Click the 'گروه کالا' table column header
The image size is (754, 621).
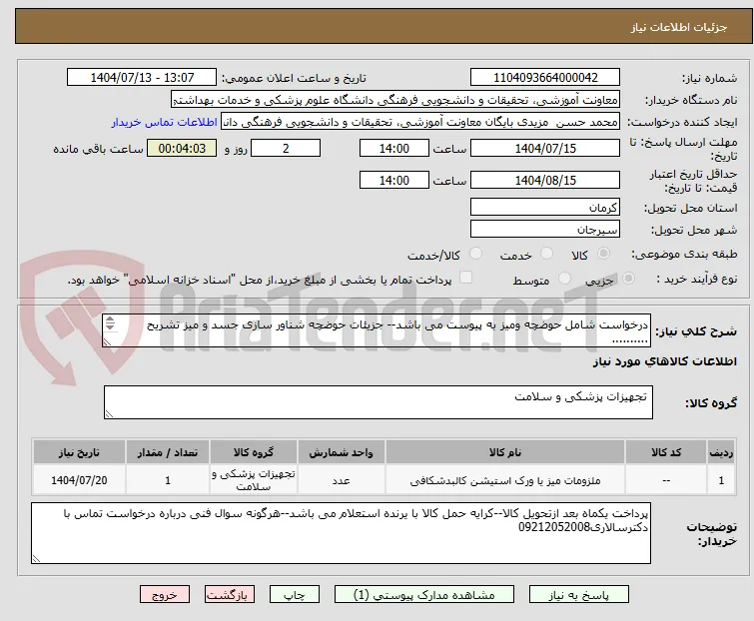(x=254, y=452)
